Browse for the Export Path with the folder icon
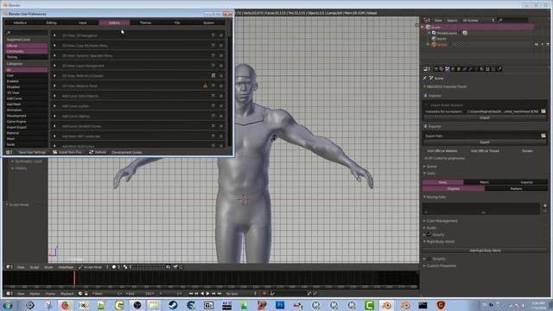 543,136
